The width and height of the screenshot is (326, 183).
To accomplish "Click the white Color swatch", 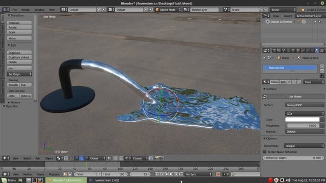I will pyautogui.click(x=302, y=119).
